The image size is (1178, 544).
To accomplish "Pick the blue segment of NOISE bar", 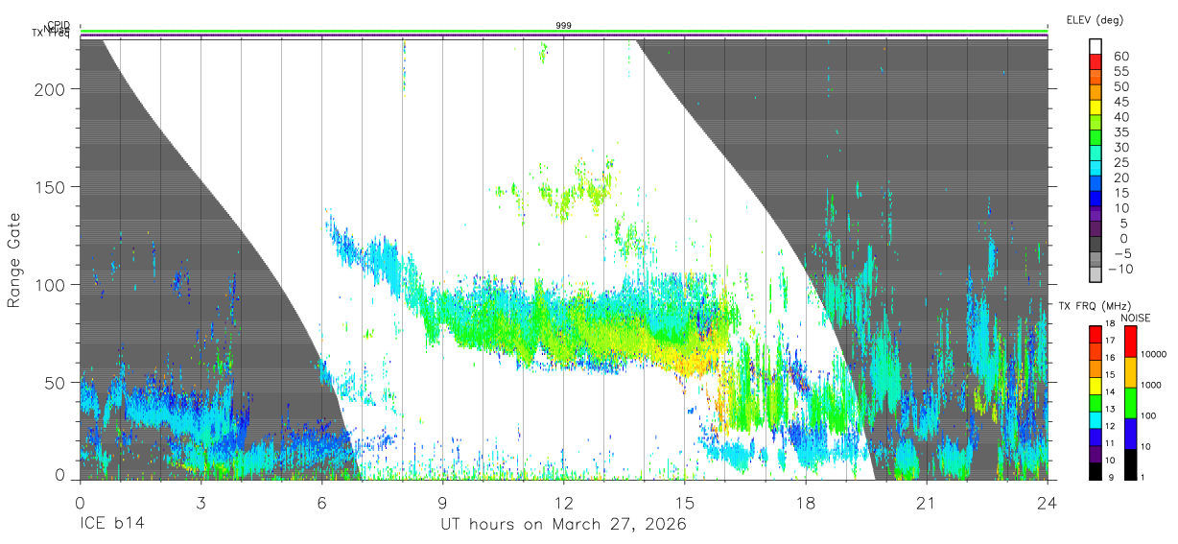I will 1130,433.
